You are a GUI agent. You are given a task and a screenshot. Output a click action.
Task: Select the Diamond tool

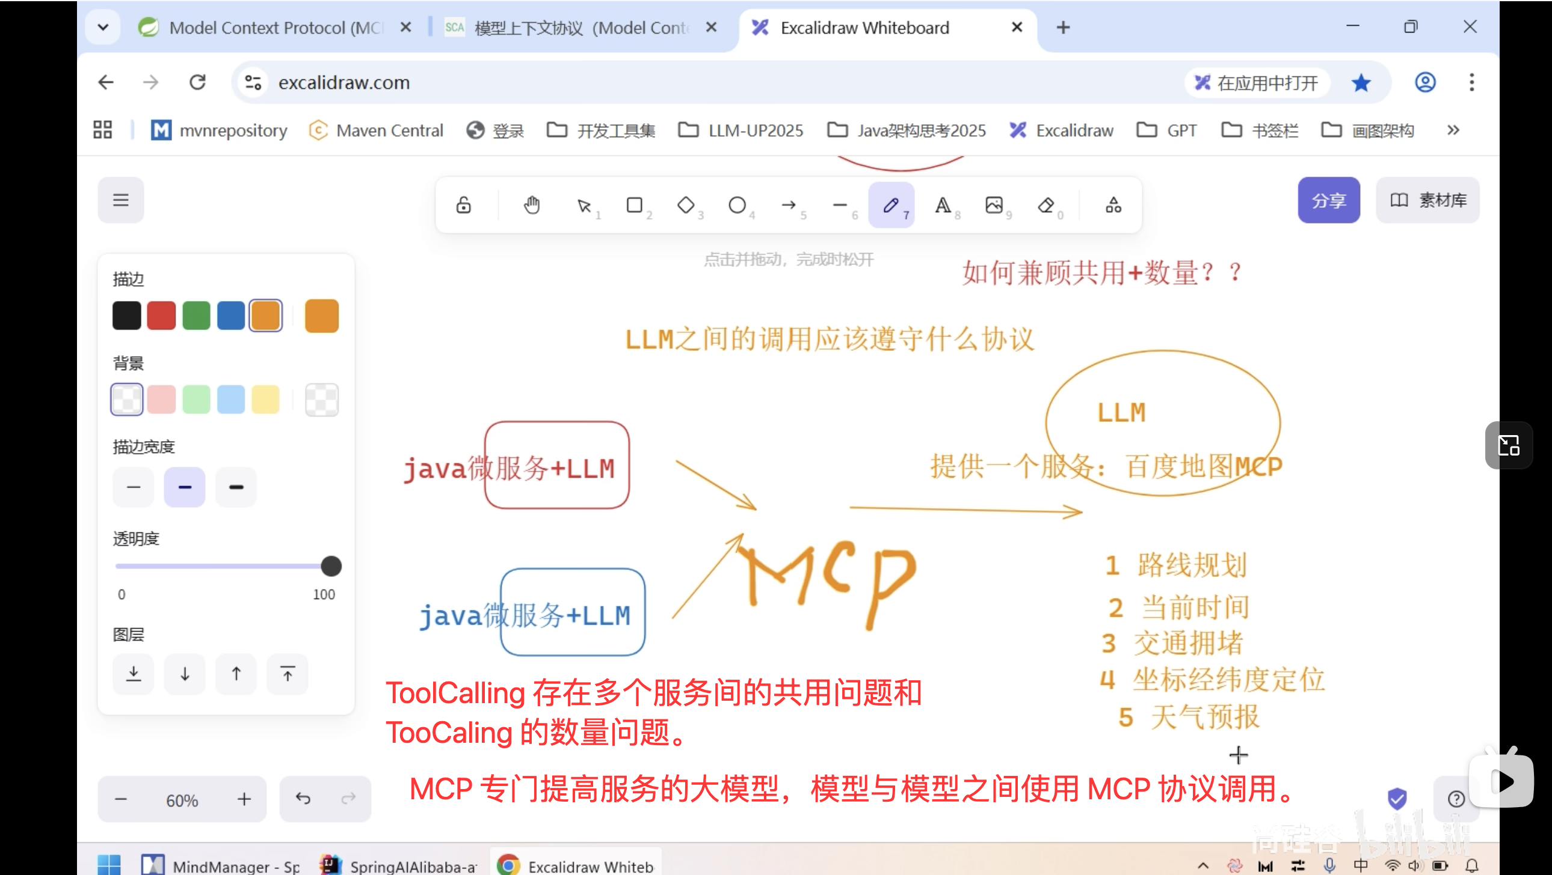[686, 205]
